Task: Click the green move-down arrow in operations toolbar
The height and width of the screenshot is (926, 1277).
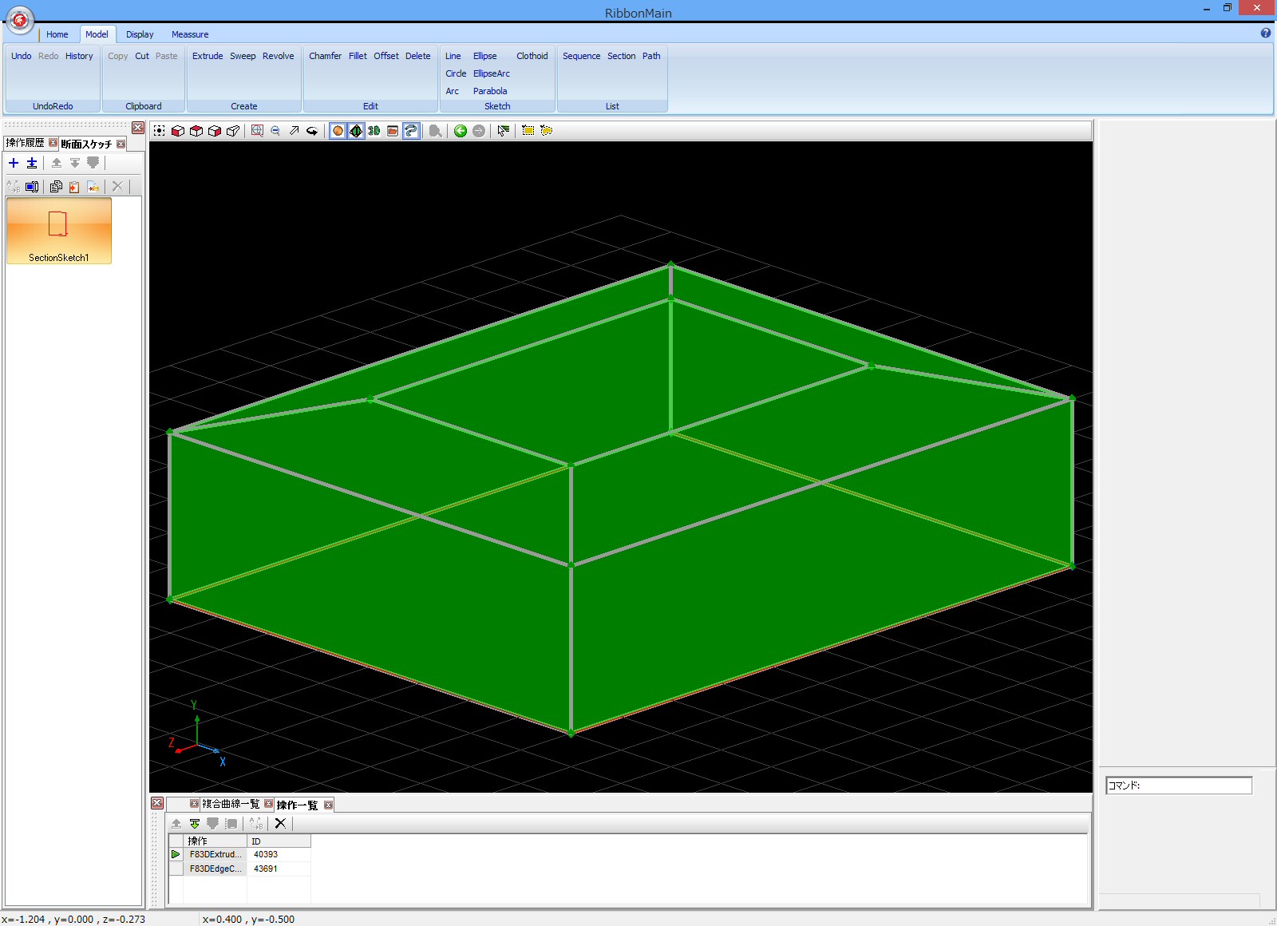Action: 195,824
